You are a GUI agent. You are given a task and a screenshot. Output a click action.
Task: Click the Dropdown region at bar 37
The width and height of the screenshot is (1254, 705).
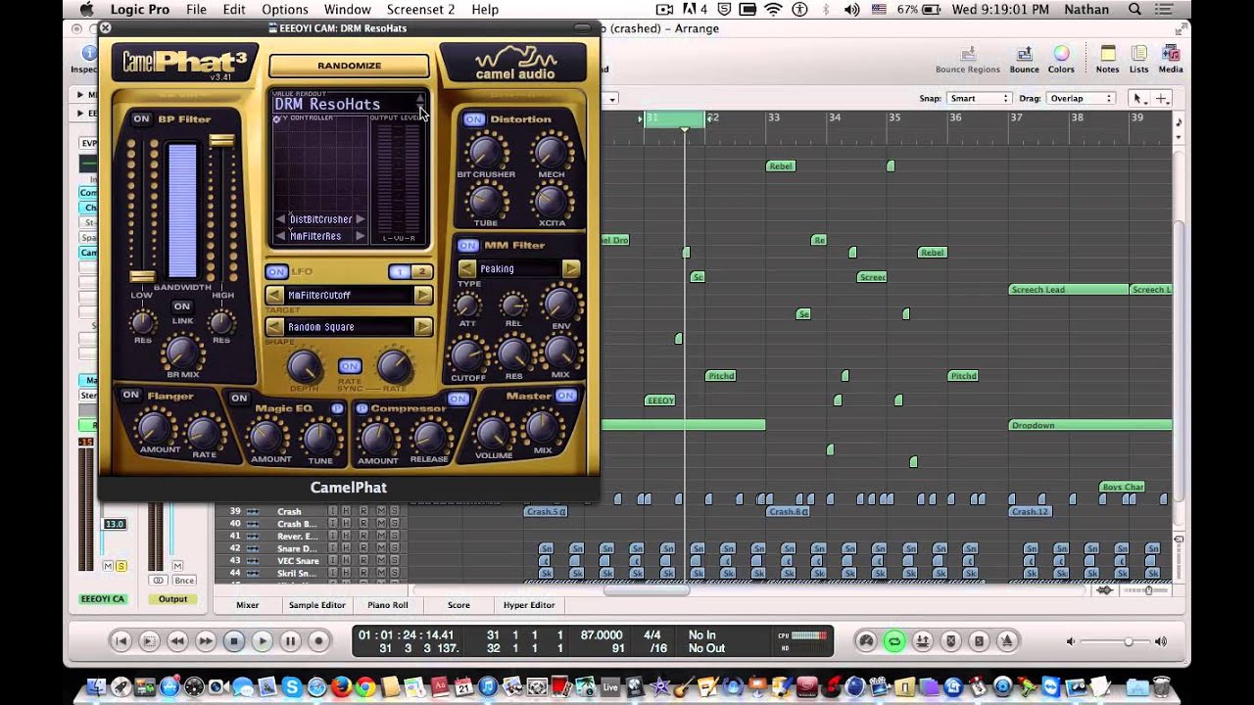point(1090,425)
